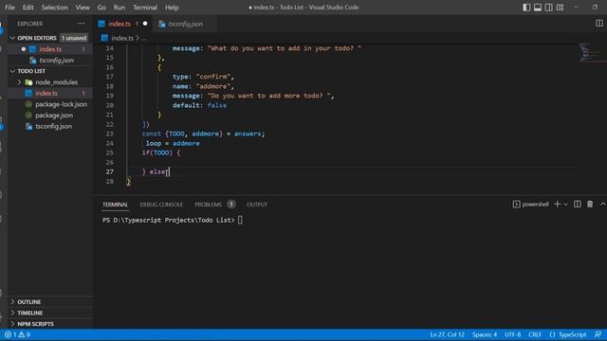
Task: Create a new terminal with plus icon
Action: (557, 205)
